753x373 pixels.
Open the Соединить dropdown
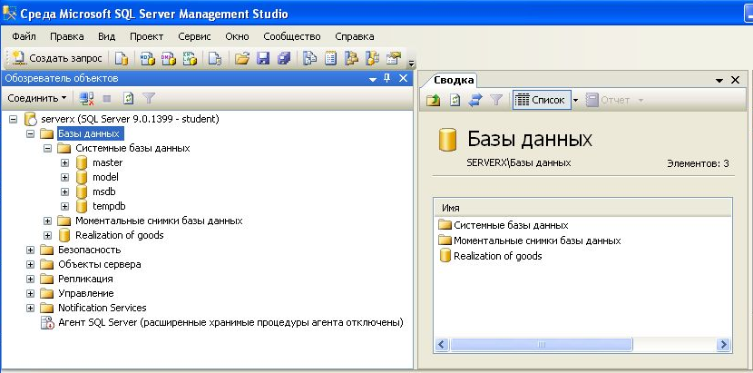tap(37, 98)
